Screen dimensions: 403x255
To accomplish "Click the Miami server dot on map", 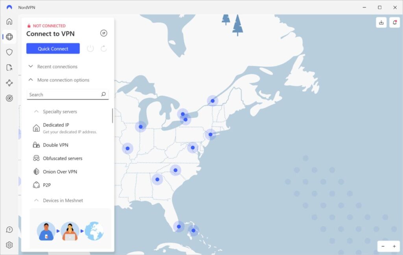I will [179, 227].
